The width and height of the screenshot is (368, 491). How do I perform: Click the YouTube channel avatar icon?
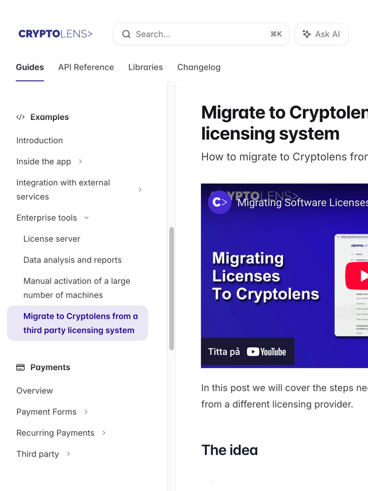click(220, 202)
